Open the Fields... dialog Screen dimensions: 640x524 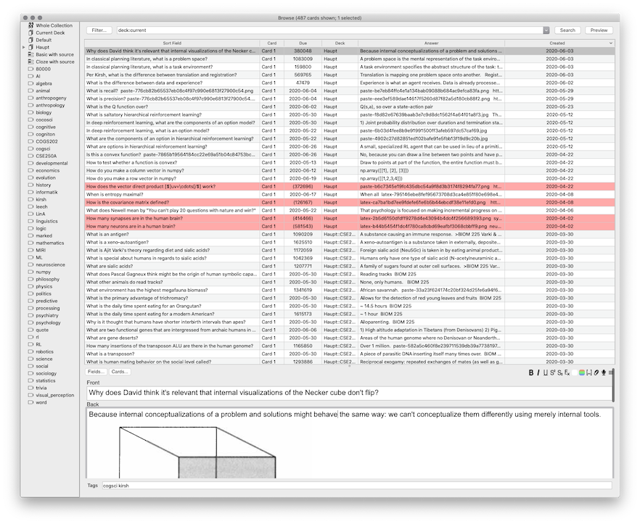(x=96, y=372)
